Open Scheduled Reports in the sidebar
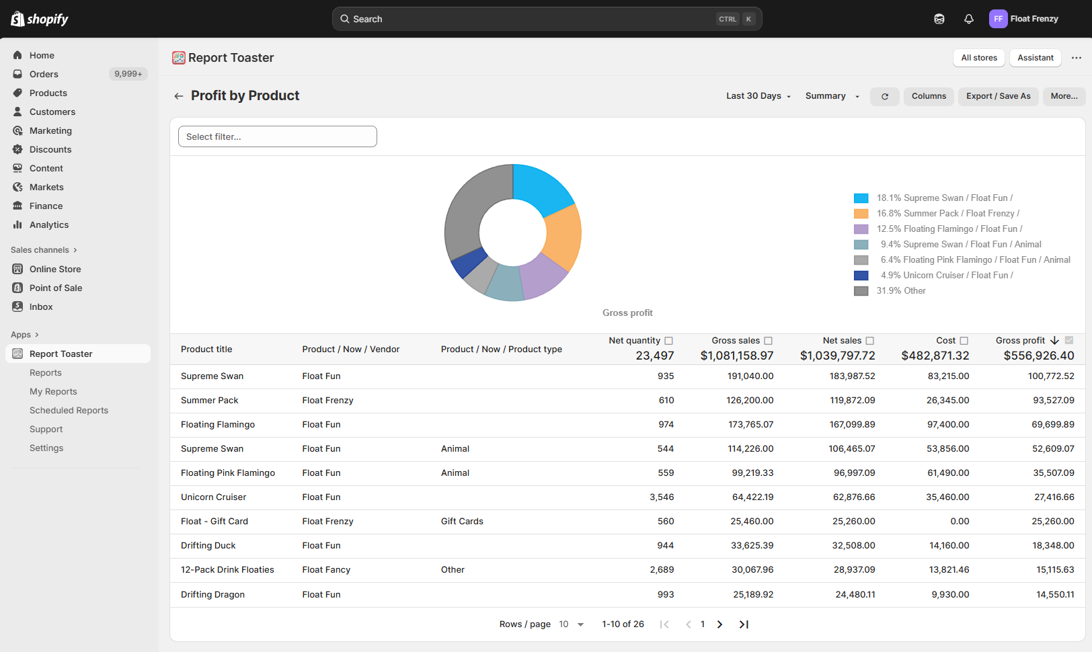 [69, 410]
